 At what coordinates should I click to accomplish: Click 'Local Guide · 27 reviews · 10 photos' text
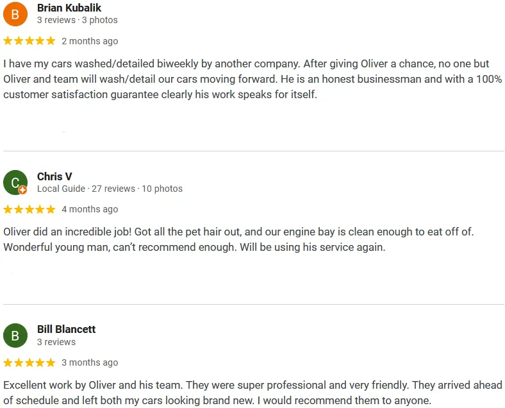pos(110,189)
